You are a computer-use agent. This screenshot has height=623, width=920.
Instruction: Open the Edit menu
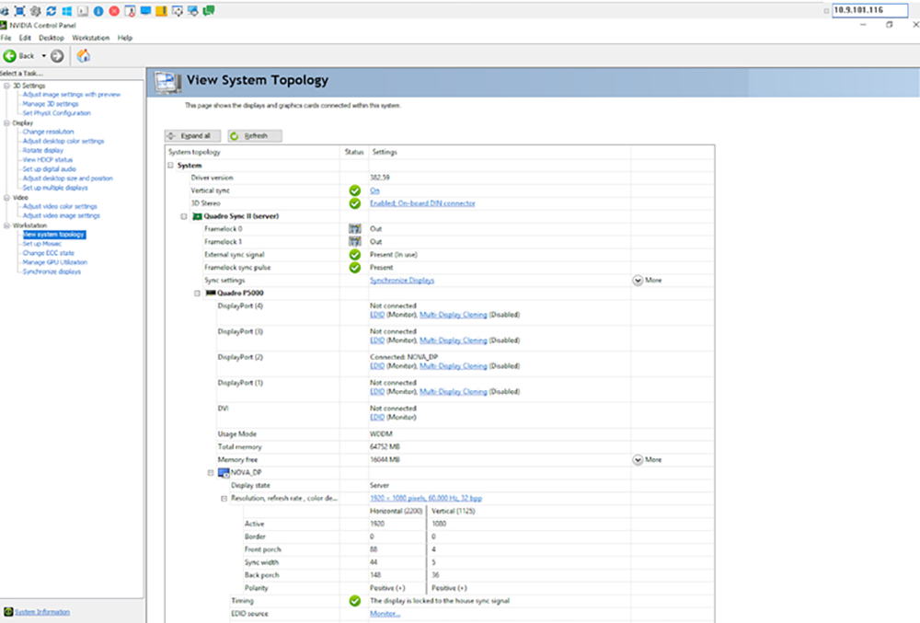point(25,38)
